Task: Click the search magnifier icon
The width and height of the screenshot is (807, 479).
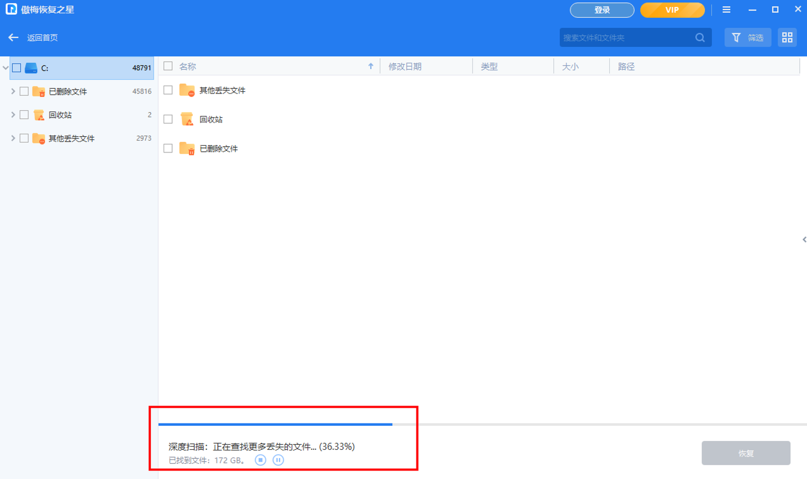Action: 699,37
